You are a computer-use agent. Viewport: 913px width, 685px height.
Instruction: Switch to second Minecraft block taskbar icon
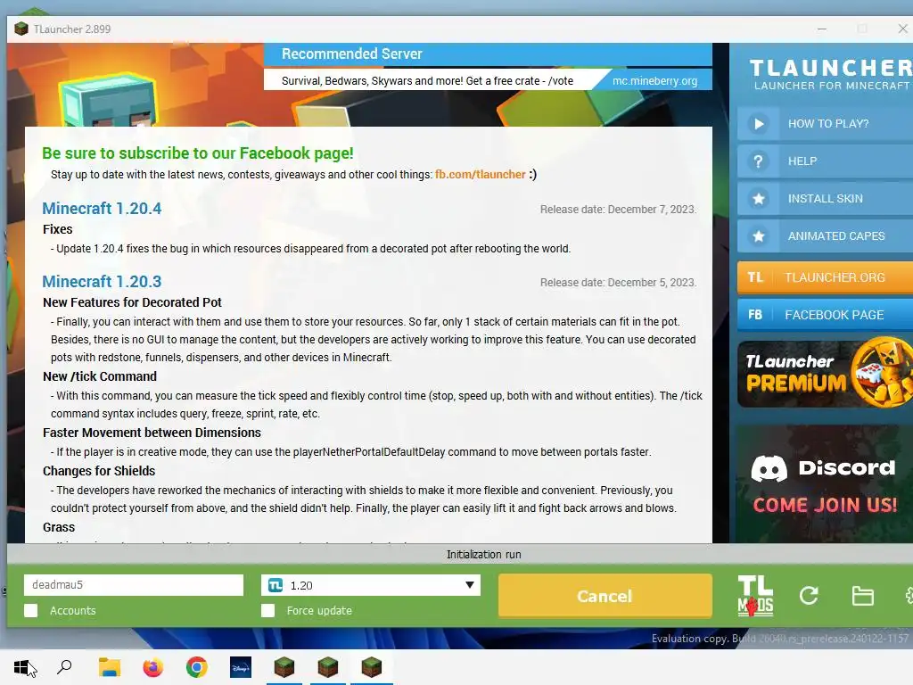tap(328, 667)
